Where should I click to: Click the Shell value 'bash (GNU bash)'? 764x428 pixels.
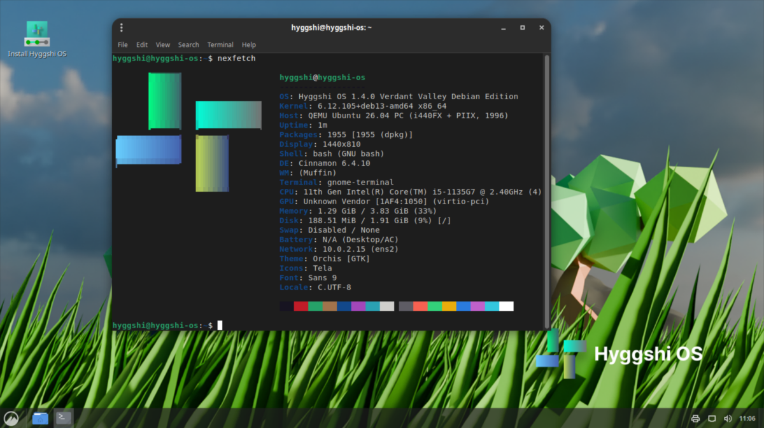coord(348,154)
